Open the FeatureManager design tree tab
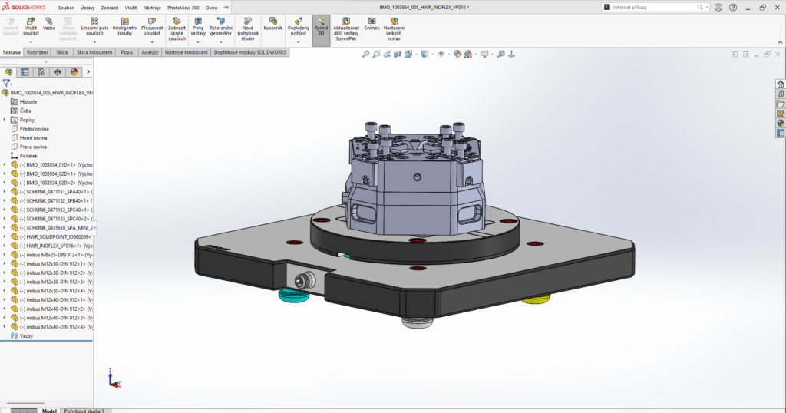 (8, 72)
